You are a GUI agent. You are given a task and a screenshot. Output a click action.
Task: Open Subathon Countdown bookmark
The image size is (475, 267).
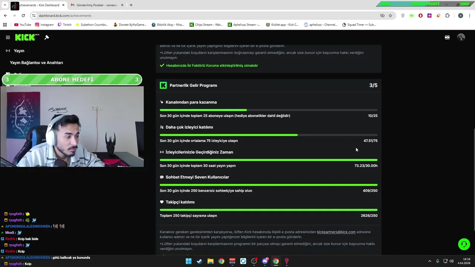click(x=92, y=25)
